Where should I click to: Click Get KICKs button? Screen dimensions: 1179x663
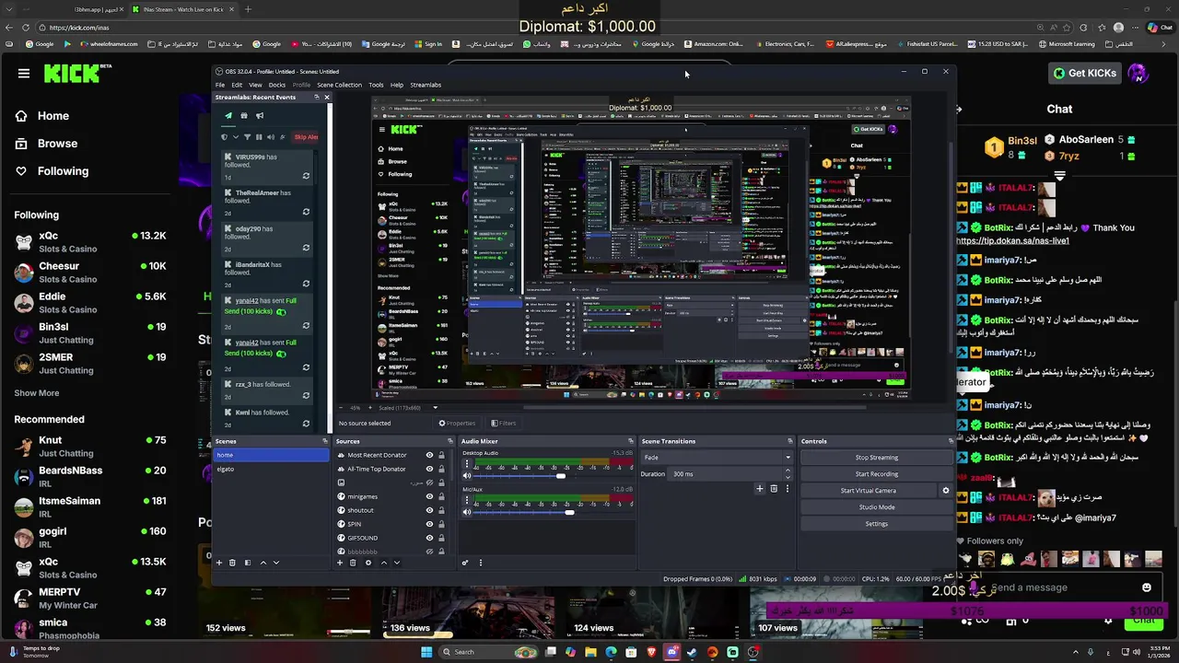tap(1083, 73)
